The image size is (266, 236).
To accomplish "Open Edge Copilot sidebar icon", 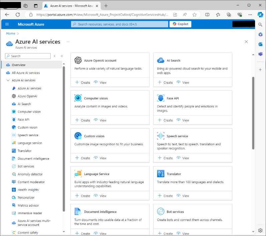I will coord(260,15).
